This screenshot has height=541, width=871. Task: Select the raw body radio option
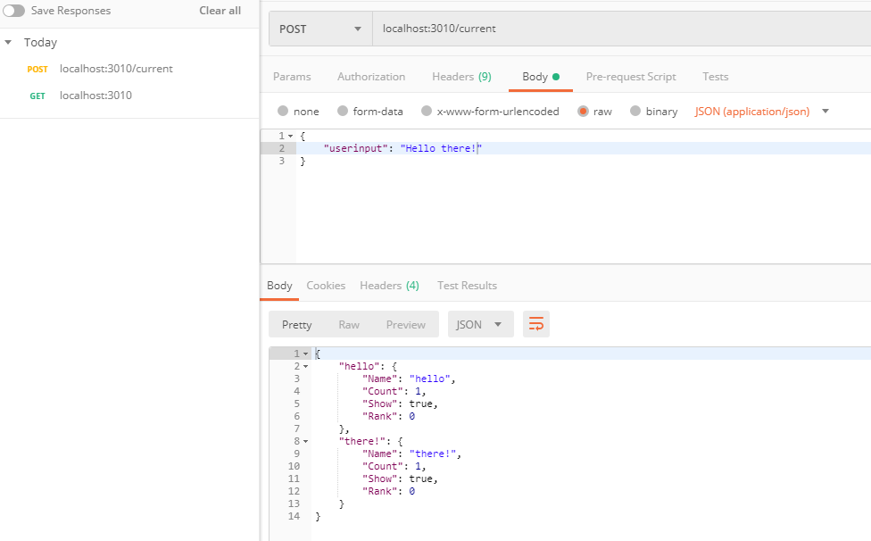583,111
